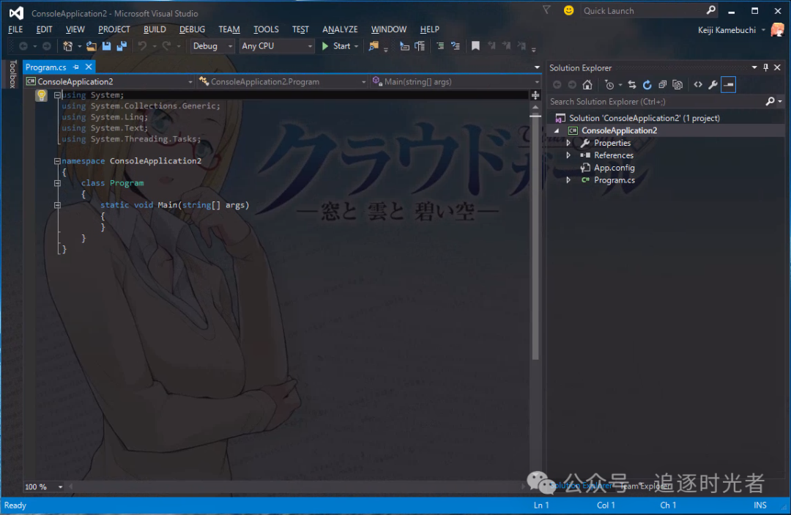Viewport: 791px width, 515px height.
Task: Open the BUILD menu
Action: click(x=155, y=29)
